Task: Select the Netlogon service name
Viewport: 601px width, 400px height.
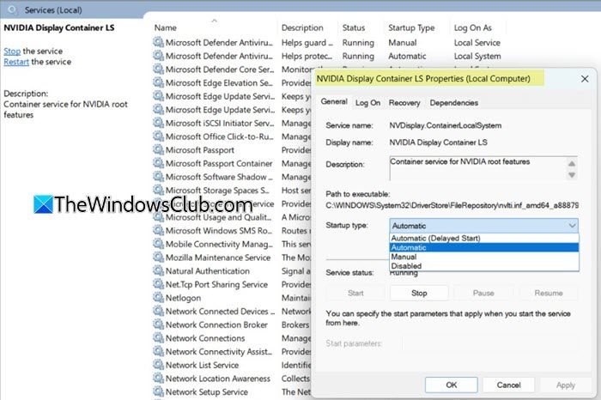Action: (183, 298)
